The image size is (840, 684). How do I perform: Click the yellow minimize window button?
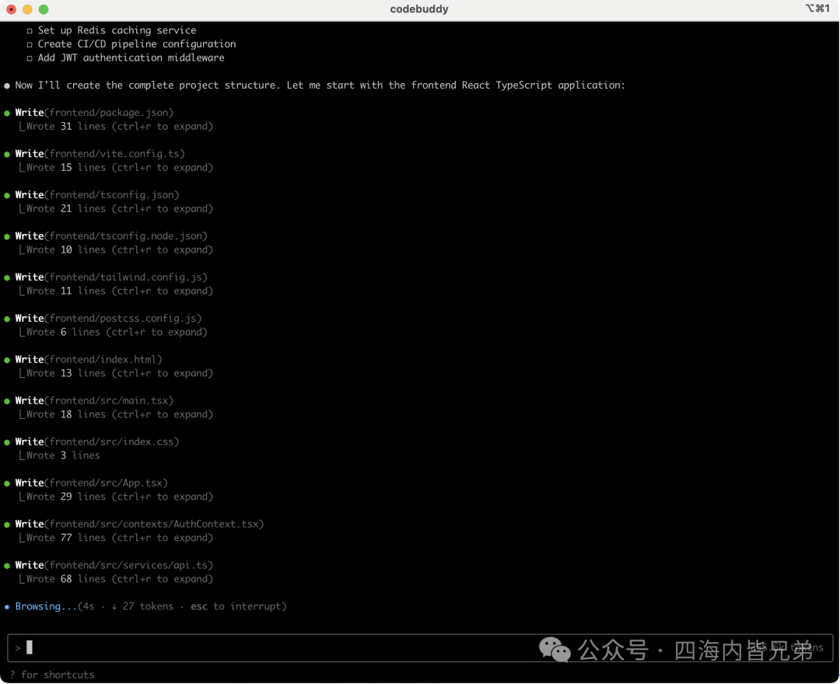[x=27, y=9]
